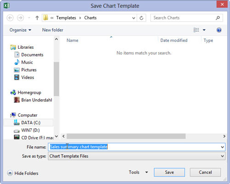
Task: Sort by Type column header
Action: [208, 40]
